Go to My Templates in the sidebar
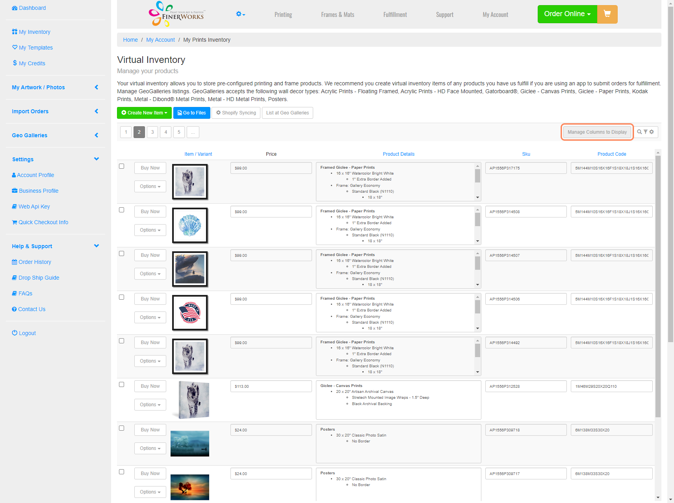Image resolution: width=674 pixels, height=503 pixels. (32, 48)
